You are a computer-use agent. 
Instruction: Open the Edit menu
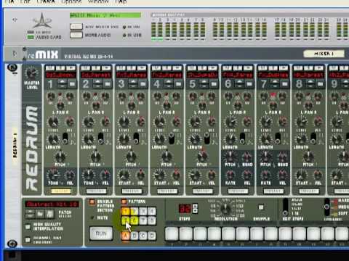point(25,2)
